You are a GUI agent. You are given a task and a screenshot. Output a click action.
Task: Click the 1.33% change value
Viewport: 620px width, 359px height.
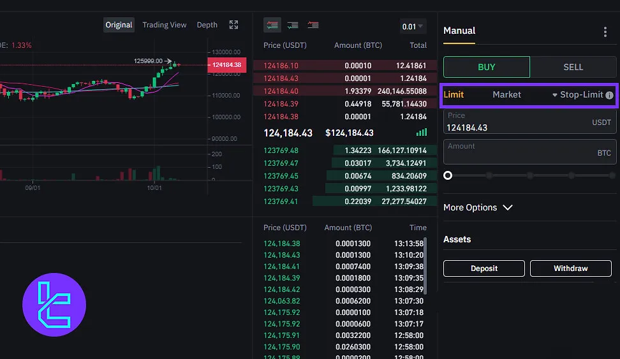pos(21,45)
